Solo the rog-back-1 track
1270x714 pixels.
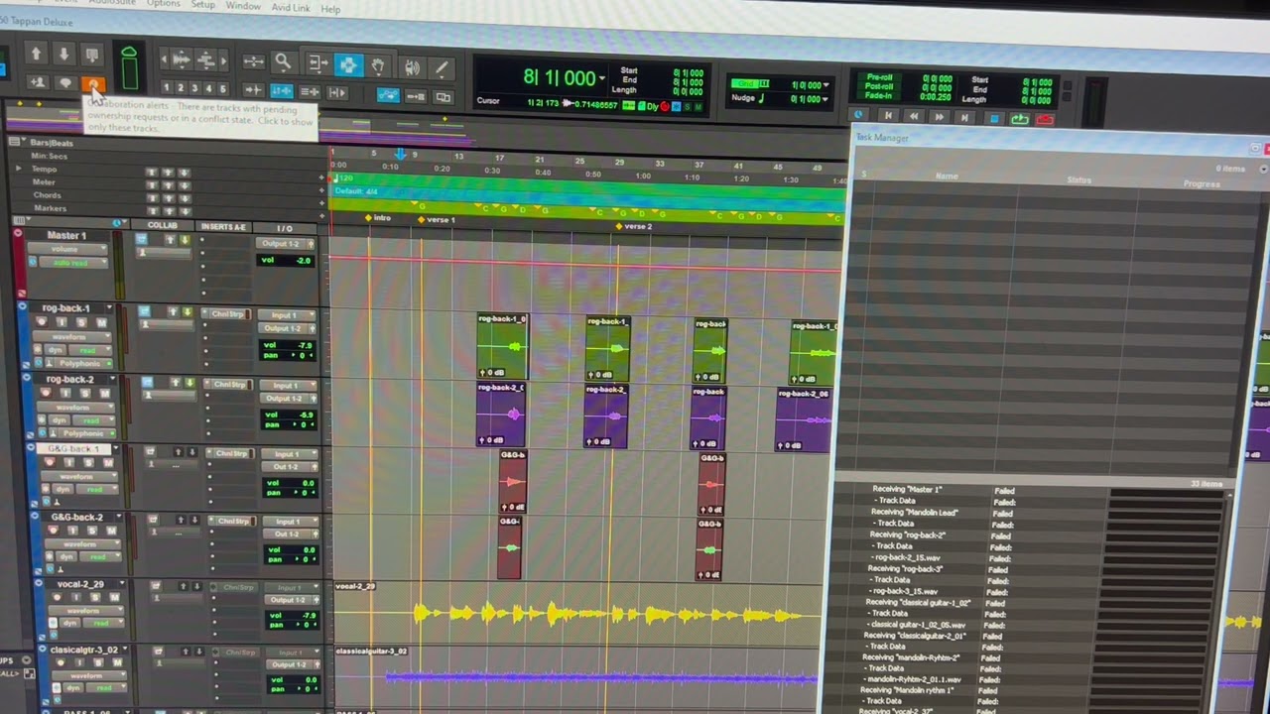[x=80, y=323]
